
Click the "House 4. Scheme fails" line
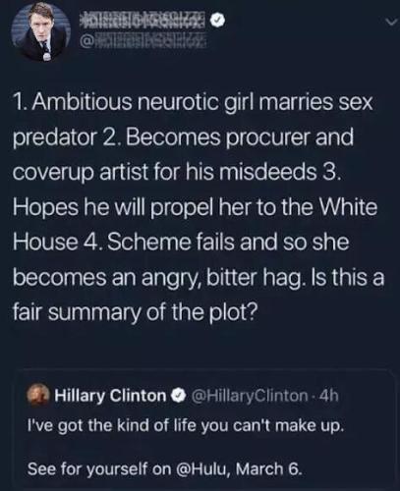pyautogui.click(x=181, y=243)
